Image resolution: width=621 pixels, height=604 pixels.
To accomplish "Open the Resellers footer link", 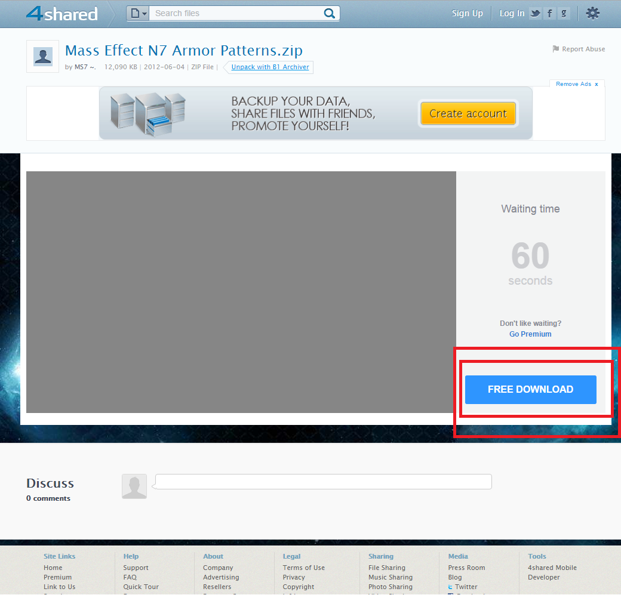I will point(217,587).
